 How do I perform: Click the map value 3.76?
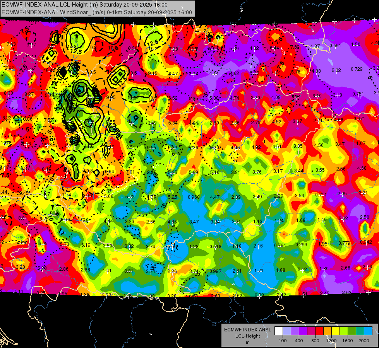pos(257,172)
